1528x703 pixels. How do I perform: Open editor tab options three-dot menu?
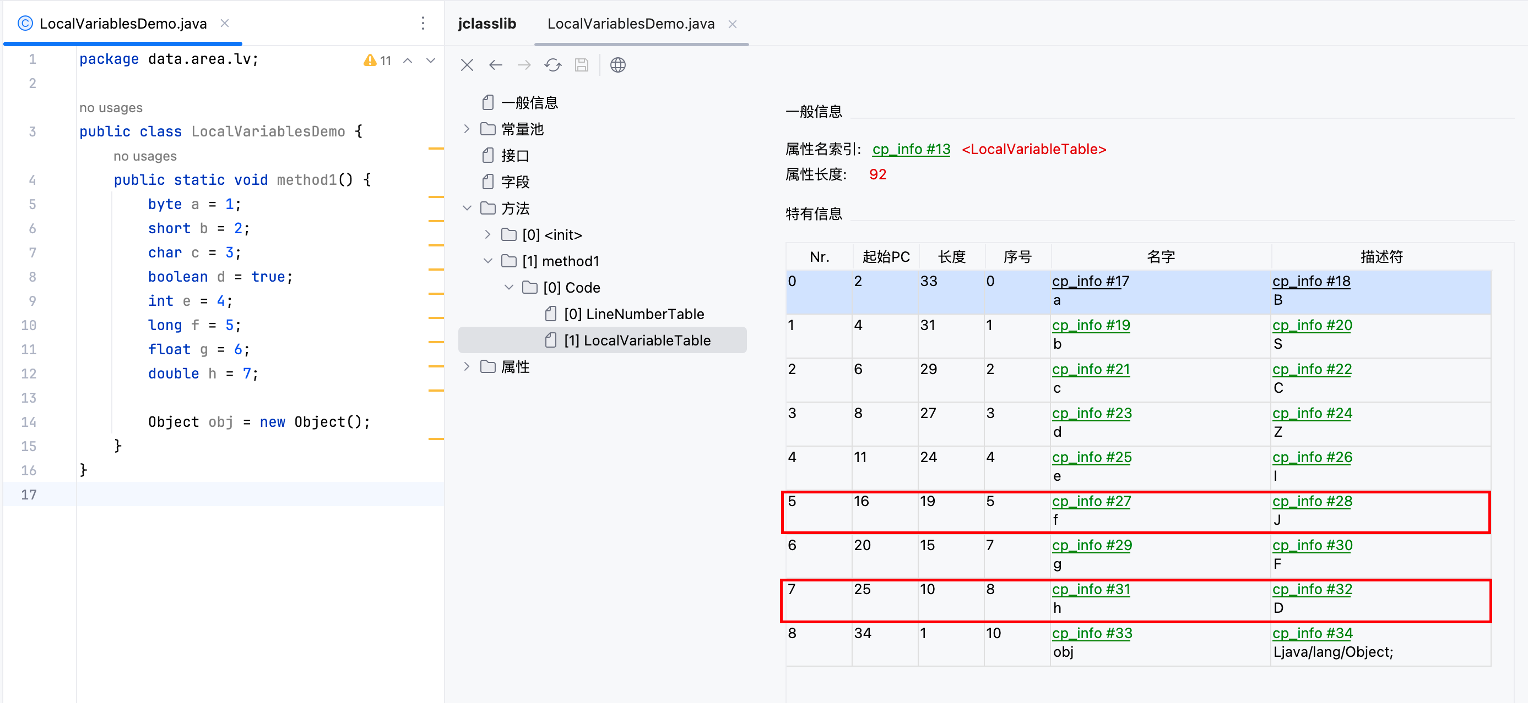(x=423, y=23)
